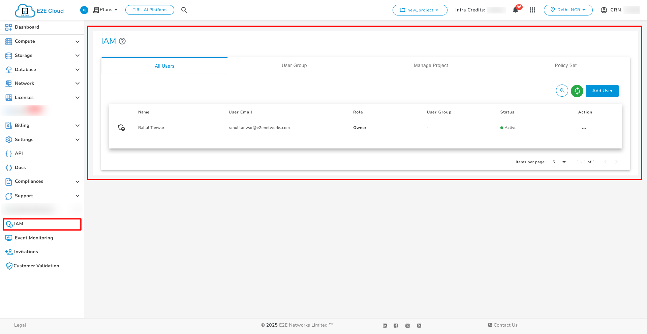Switch to the Policy Set tab
647x334 pixels.
click(x=565, y=66)
